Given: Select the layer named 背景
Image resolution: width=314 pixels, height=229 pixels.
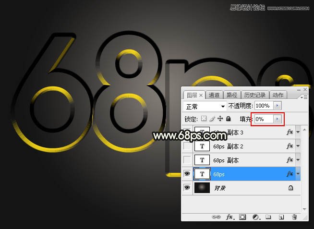Looking at the screenshot, I should pos(220,188).
